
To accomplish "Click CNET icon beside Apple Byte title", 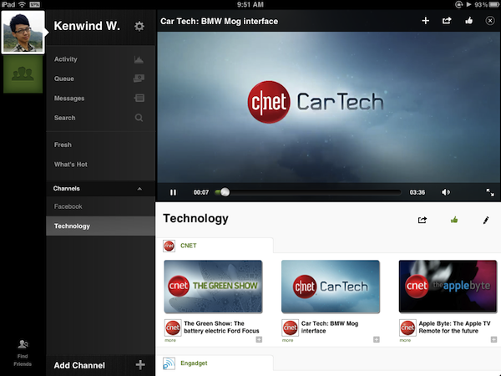I will pos(407,328).
